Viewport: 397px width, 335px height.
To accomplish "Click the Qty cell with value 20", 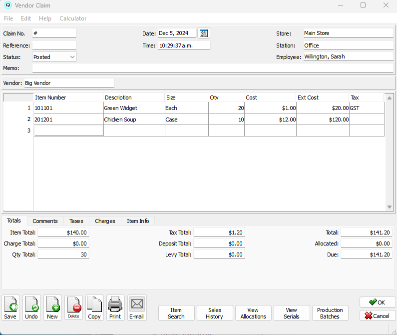I will point(226,108).
